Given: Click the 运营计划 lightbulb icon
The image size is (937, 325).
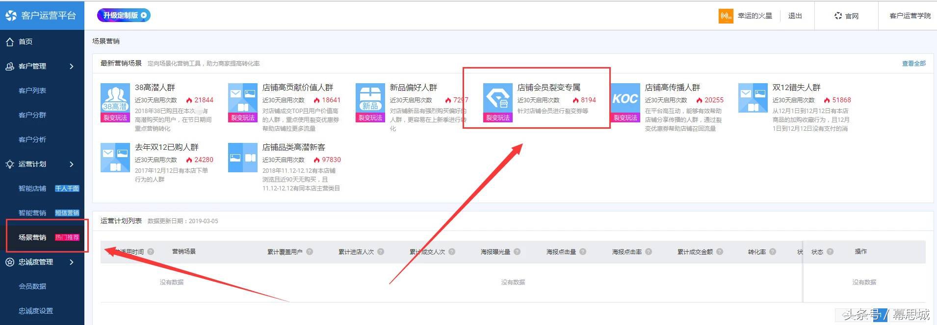Looking at the screenshot, I should click(10, 164).
